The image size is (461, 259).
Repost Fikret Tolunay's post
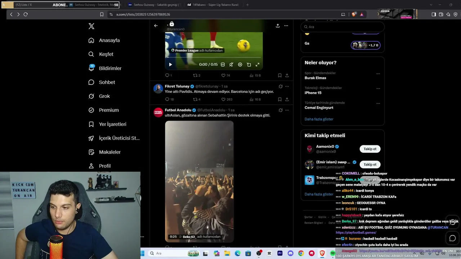[x=197, y=99]
